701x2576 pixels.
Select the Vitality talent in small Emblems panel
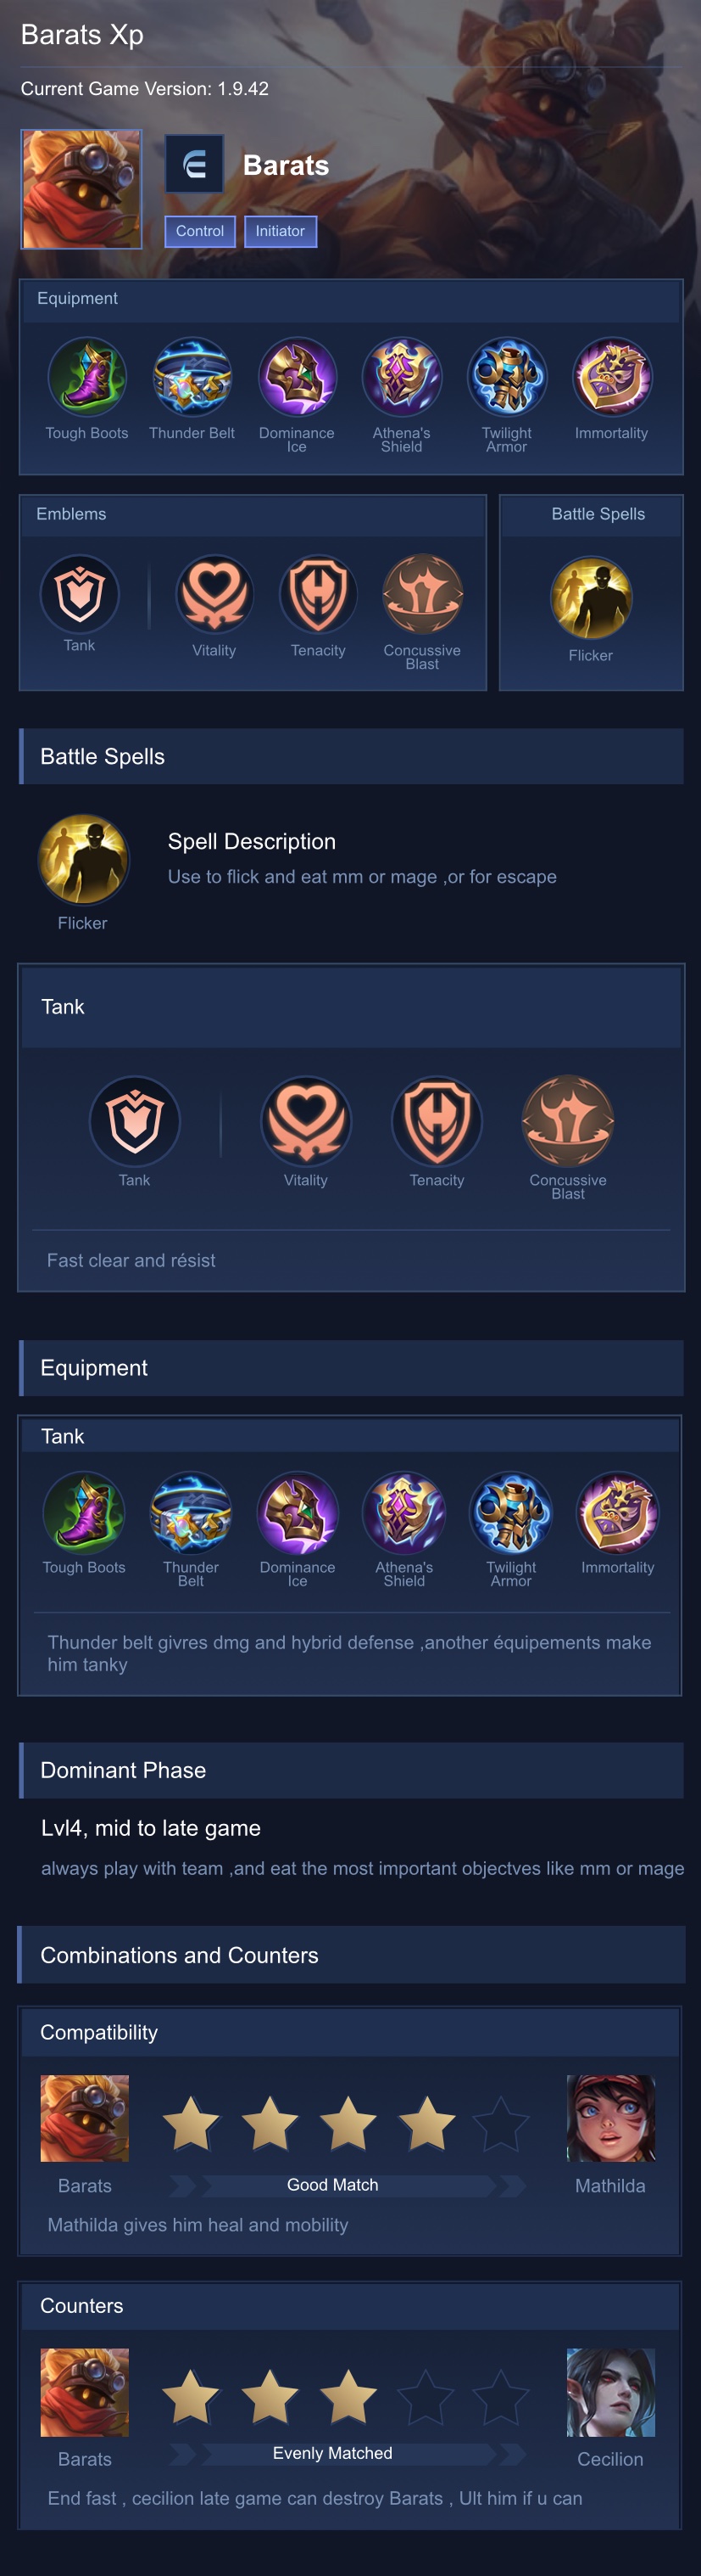[214, 594]
